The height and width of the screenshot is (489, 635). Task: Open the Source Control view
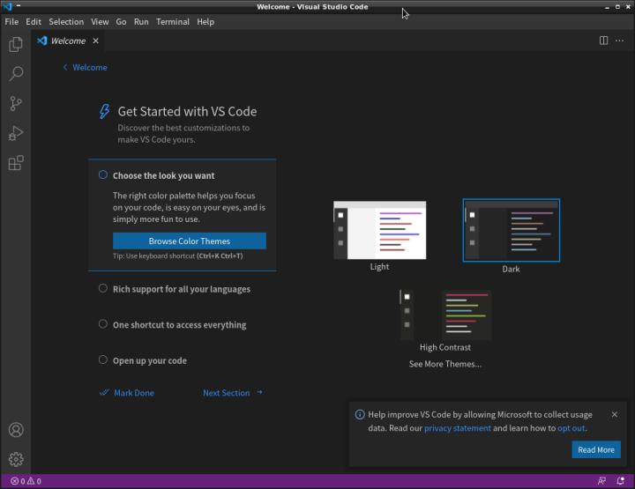16,104
